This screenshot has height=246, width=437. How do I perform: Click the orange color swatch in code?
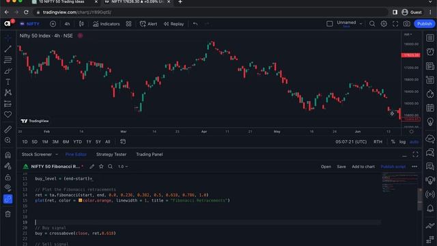pos(81,200)
